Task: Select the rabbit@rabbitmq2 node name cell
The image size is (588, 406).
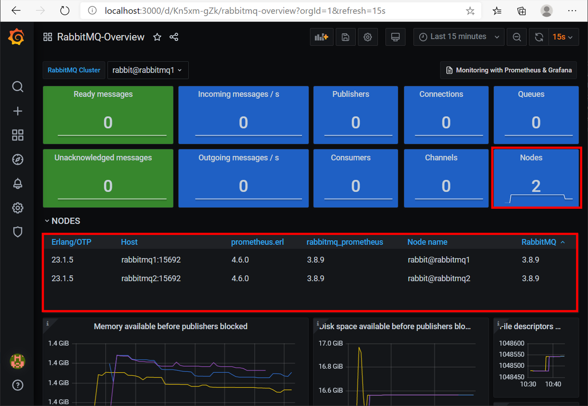Action: [439, 279]
